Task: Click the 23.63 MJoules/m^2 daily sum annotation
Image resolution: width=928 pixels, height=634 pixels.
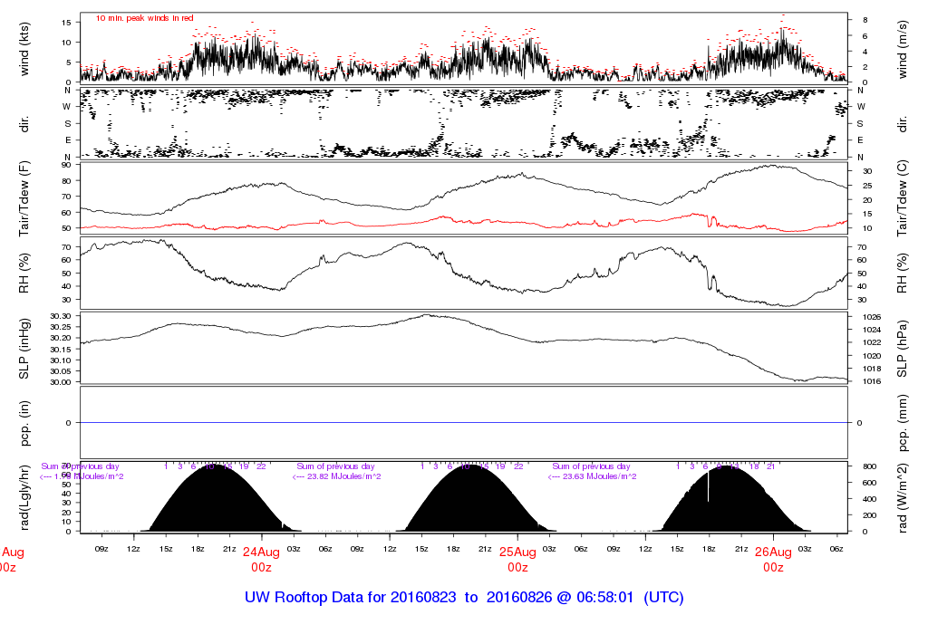Action: 592,476
